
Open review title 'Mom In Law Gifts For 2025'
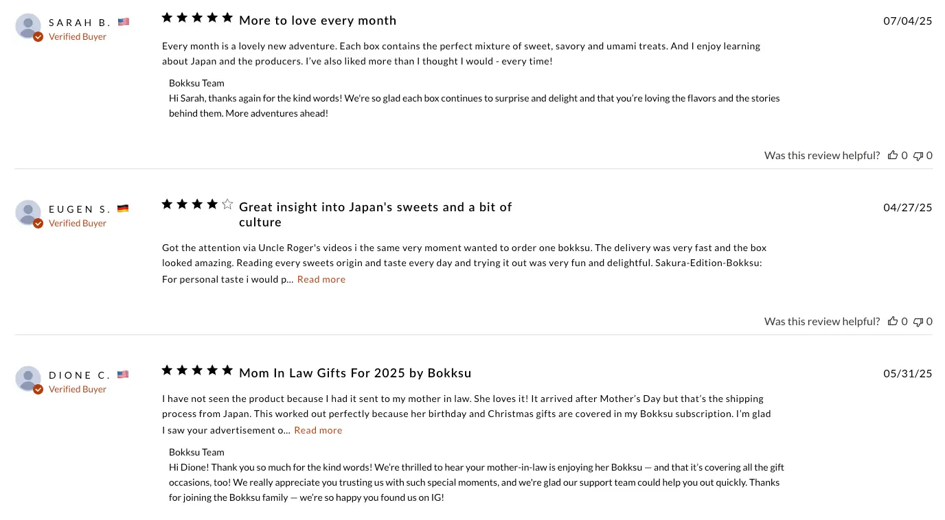[x=355, y=373]
